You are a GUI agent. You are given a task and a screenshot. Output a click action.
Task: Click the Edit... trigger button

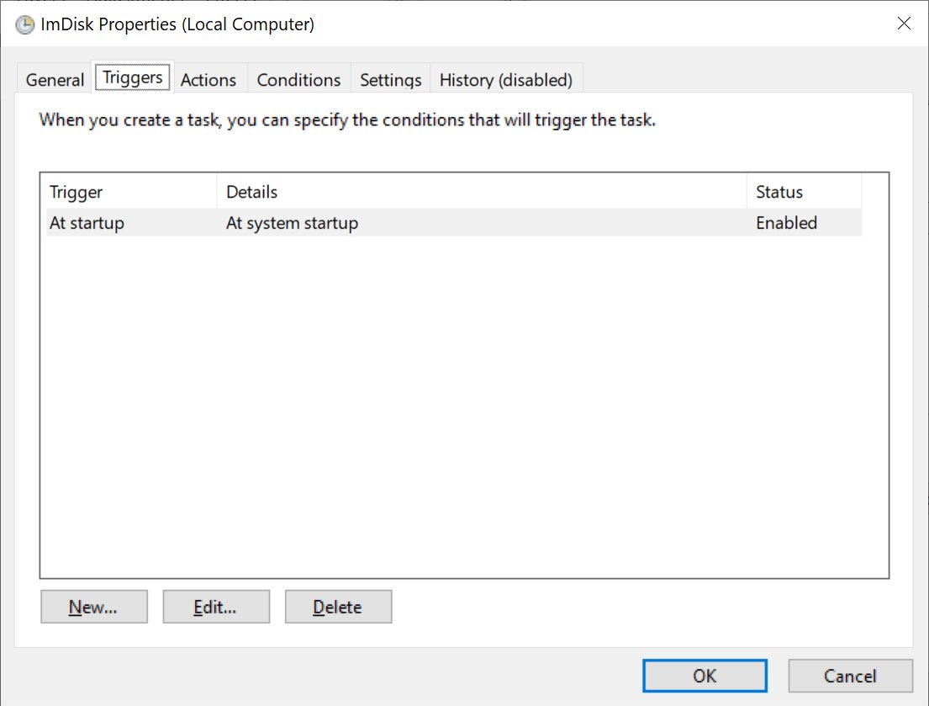pyautogui.click(x=216, y=607)
